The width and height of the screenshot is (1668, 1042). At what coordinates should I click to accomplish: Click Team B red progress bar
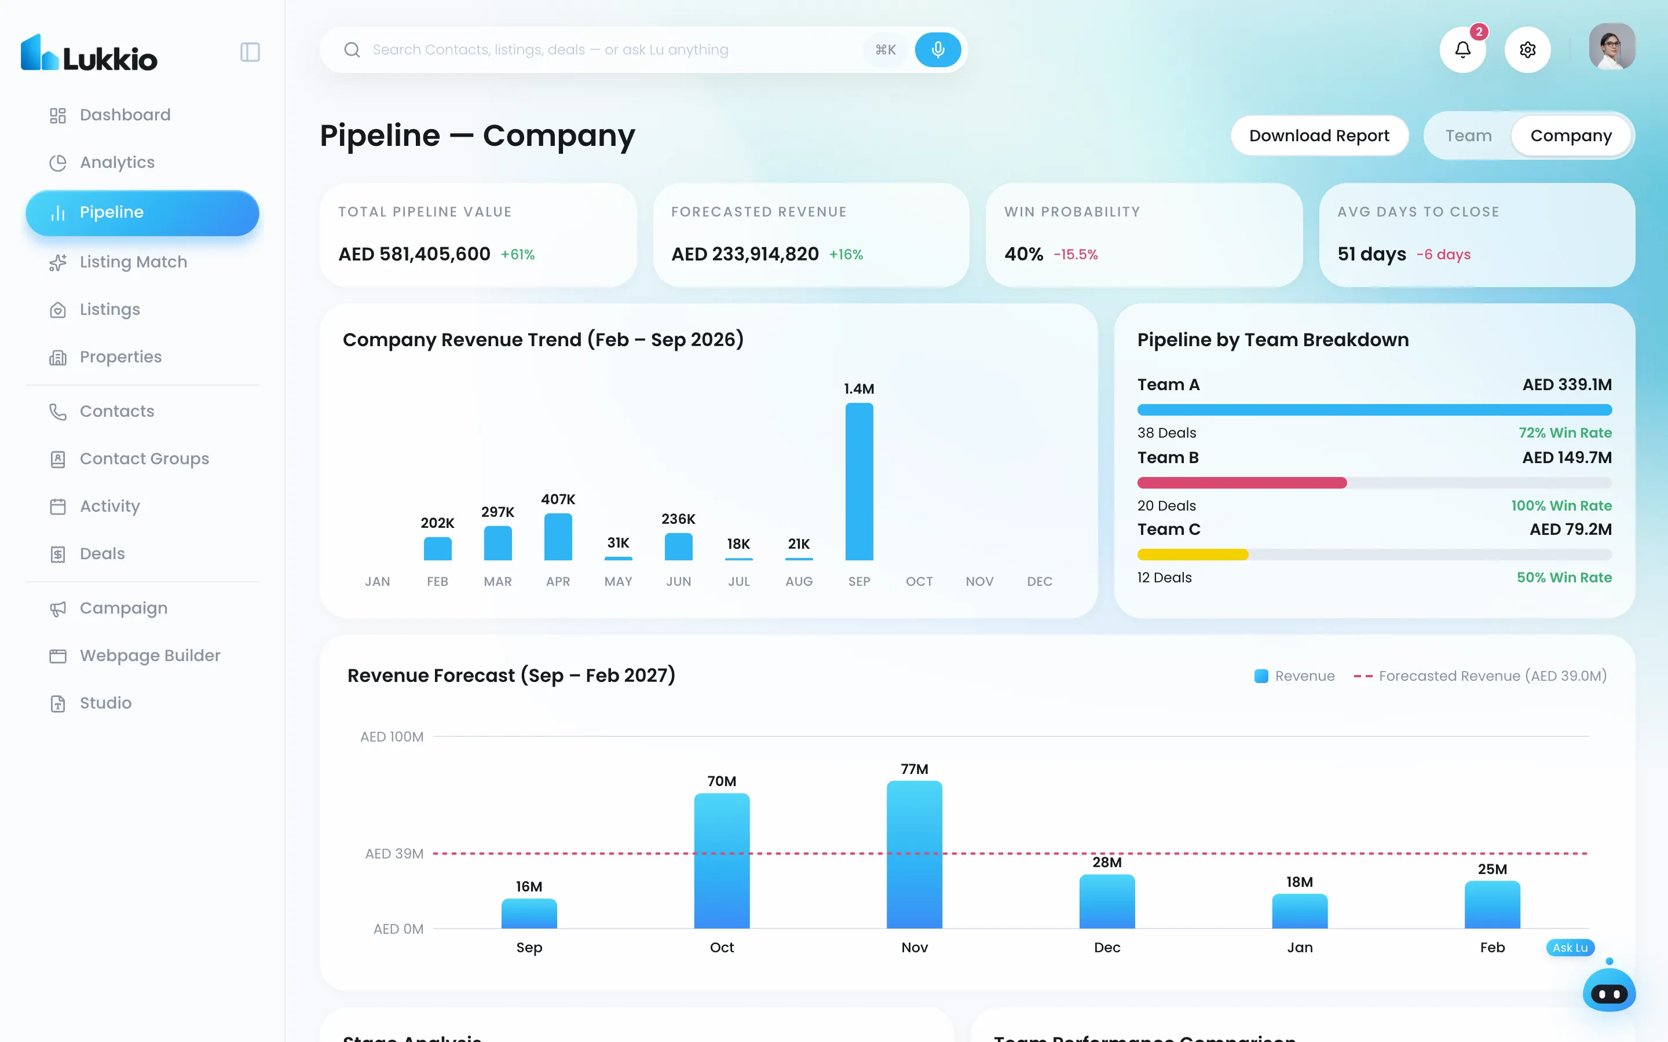(x=1242, y=483)
